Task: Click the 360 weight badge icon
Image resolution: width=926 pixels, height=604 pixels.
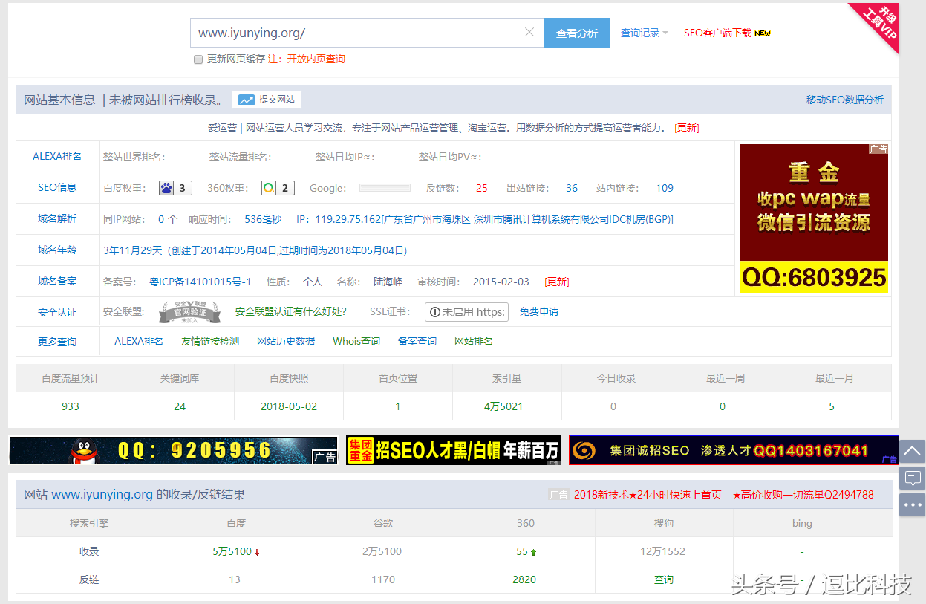Action: [x=278, y=188]
